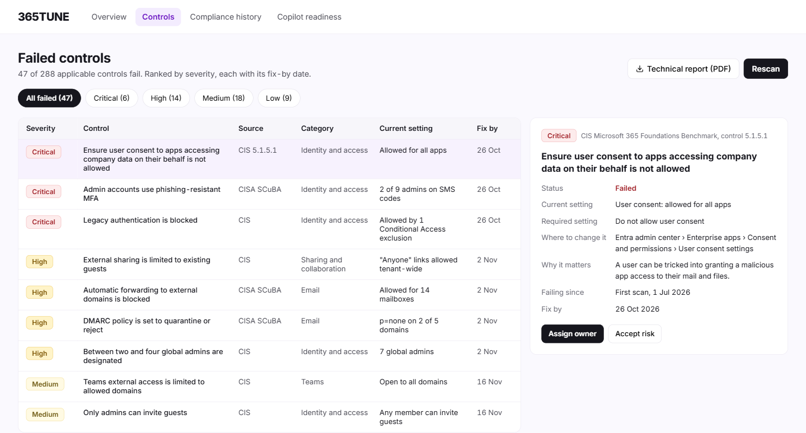Screen dimensions: 806x433
Task: Click the Control column header
Action: pyautogui.click(x=96, y=128)
